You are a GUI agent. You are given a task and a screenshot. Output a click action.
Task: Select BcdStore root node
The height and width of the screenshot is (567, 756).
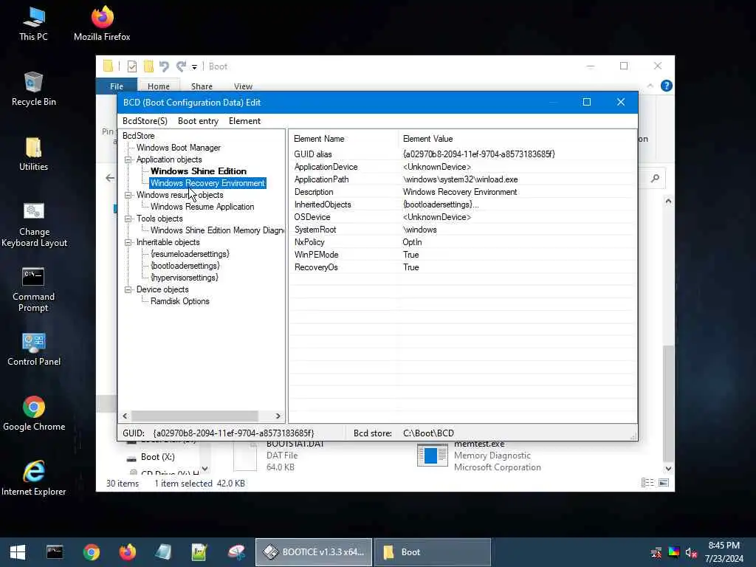pos(138,136)
